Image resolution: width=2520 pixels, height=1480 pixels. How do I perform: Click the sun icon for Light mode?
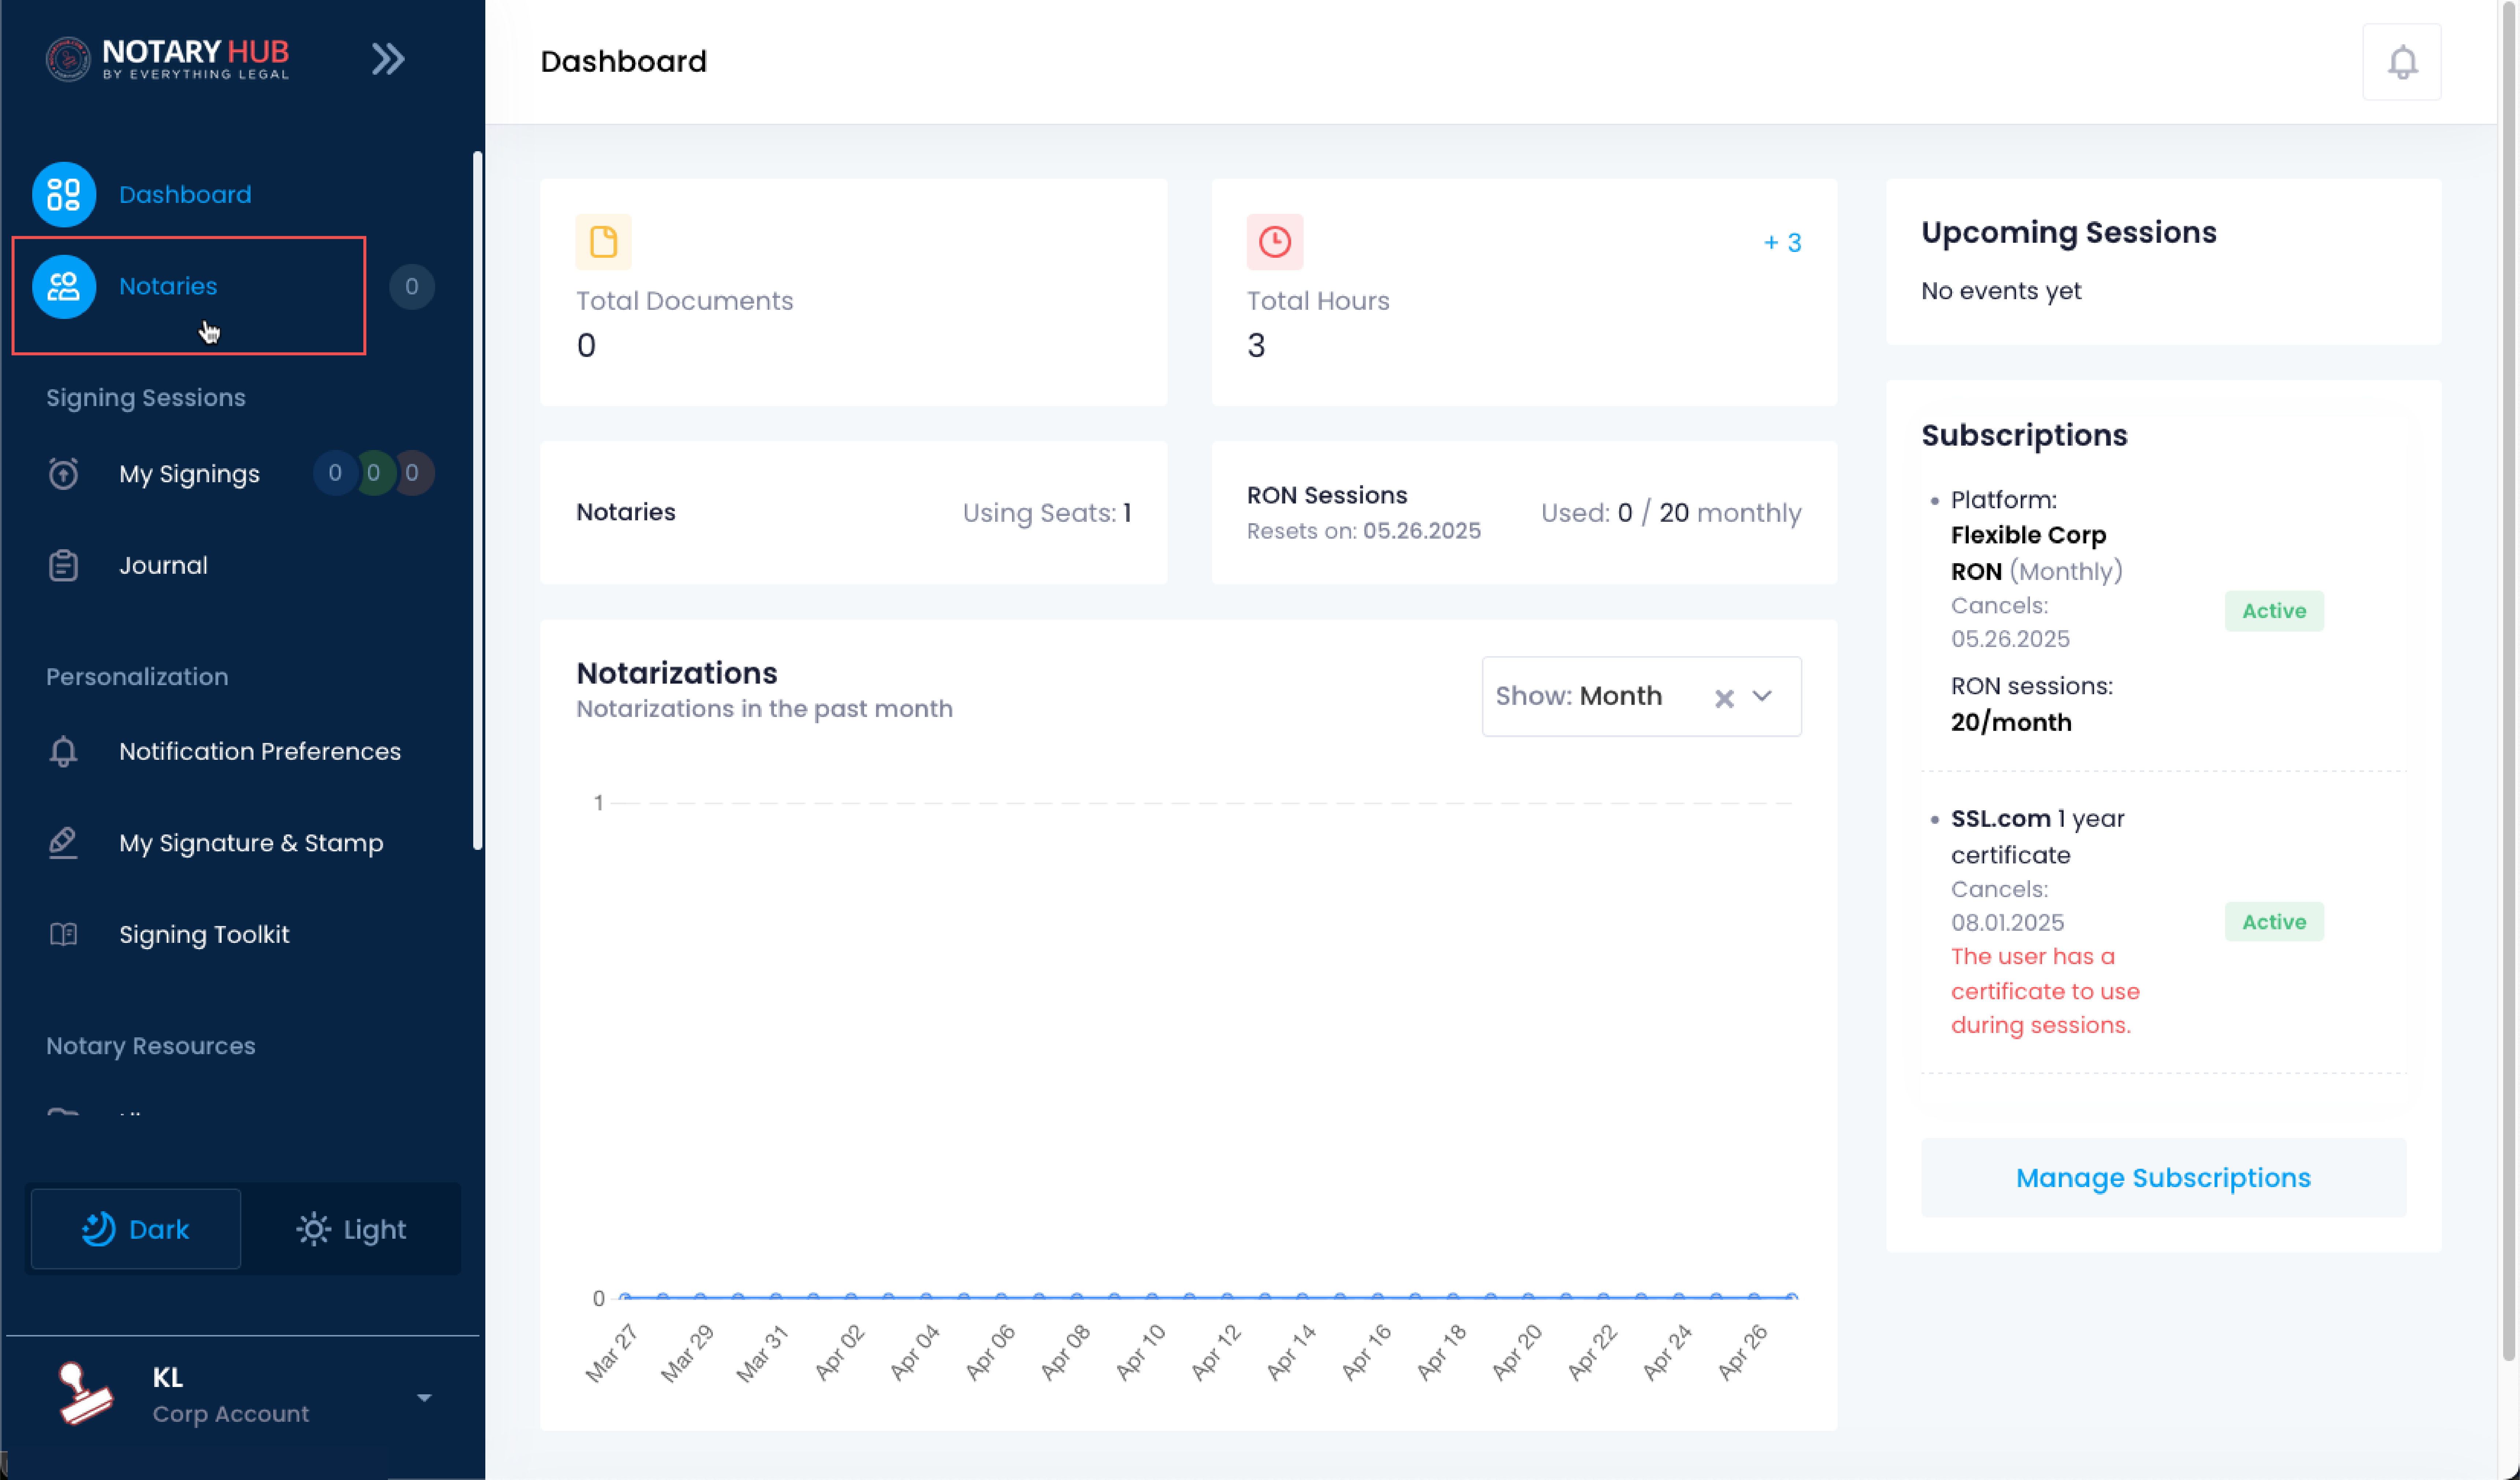313,1229
